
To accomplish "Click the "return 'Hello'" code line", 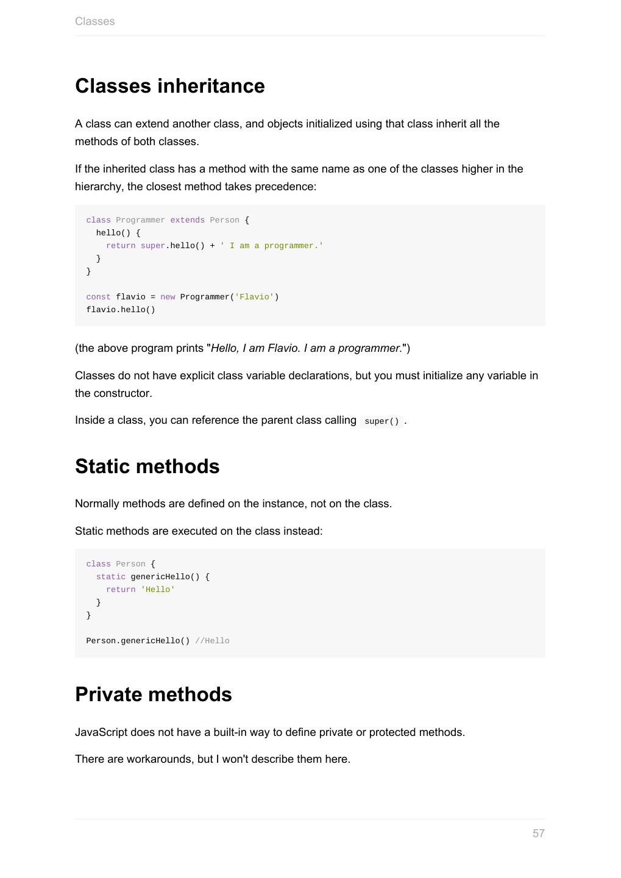I will click(x=140, y=590).
